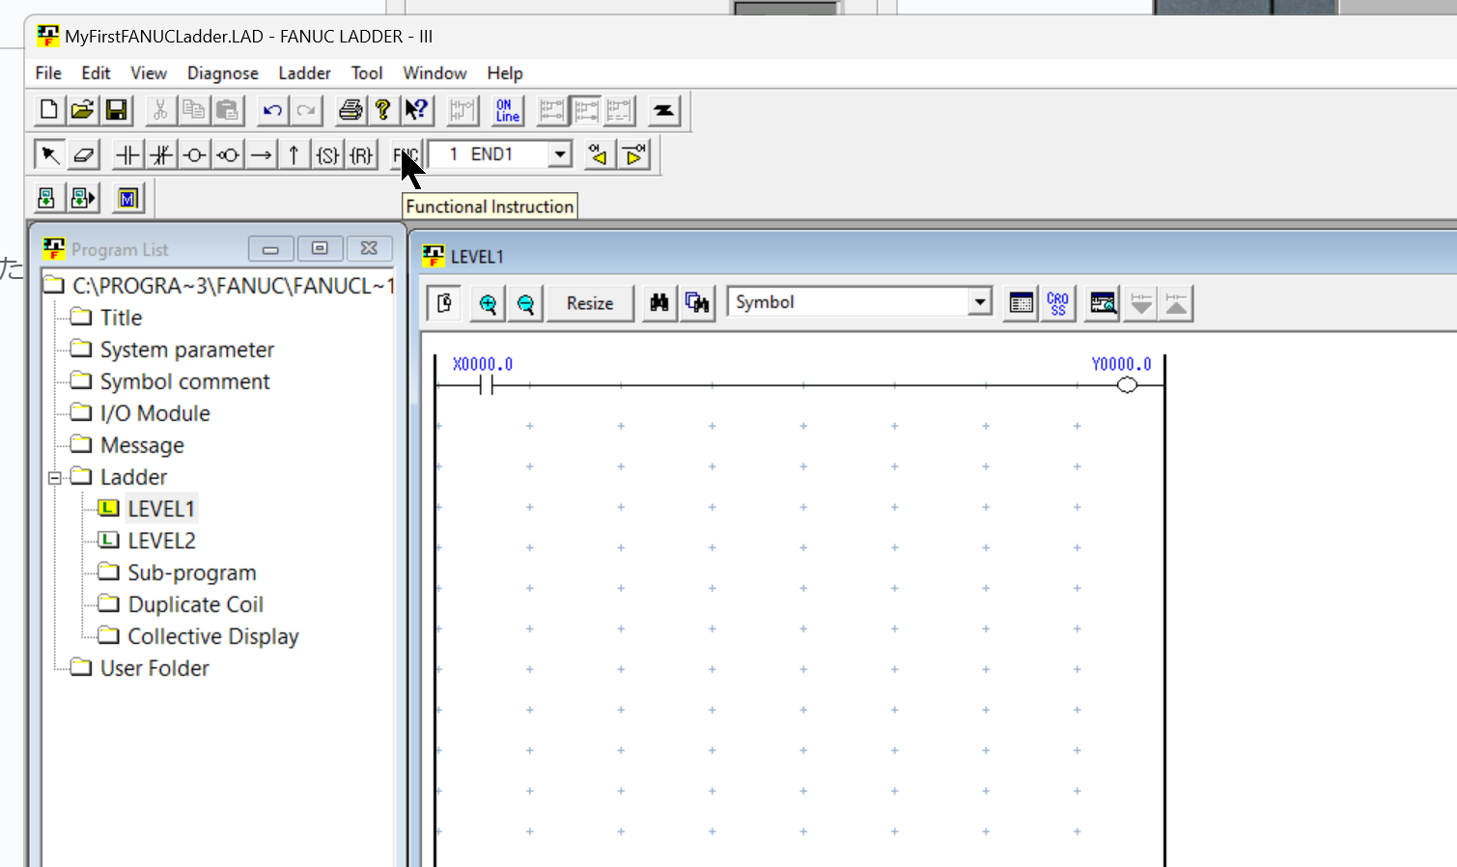Open the Ladder menu
This screenshot has height=867, width=1457.
coord(304,73)
